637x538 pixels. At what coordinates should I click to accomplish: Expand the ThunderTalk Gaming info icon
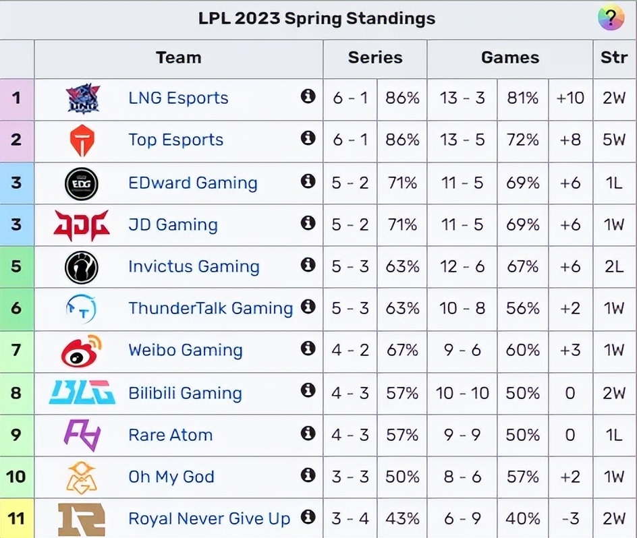coord(308,307)
